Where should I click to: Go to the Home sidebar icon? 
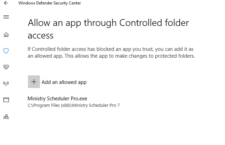pos(6,34)
